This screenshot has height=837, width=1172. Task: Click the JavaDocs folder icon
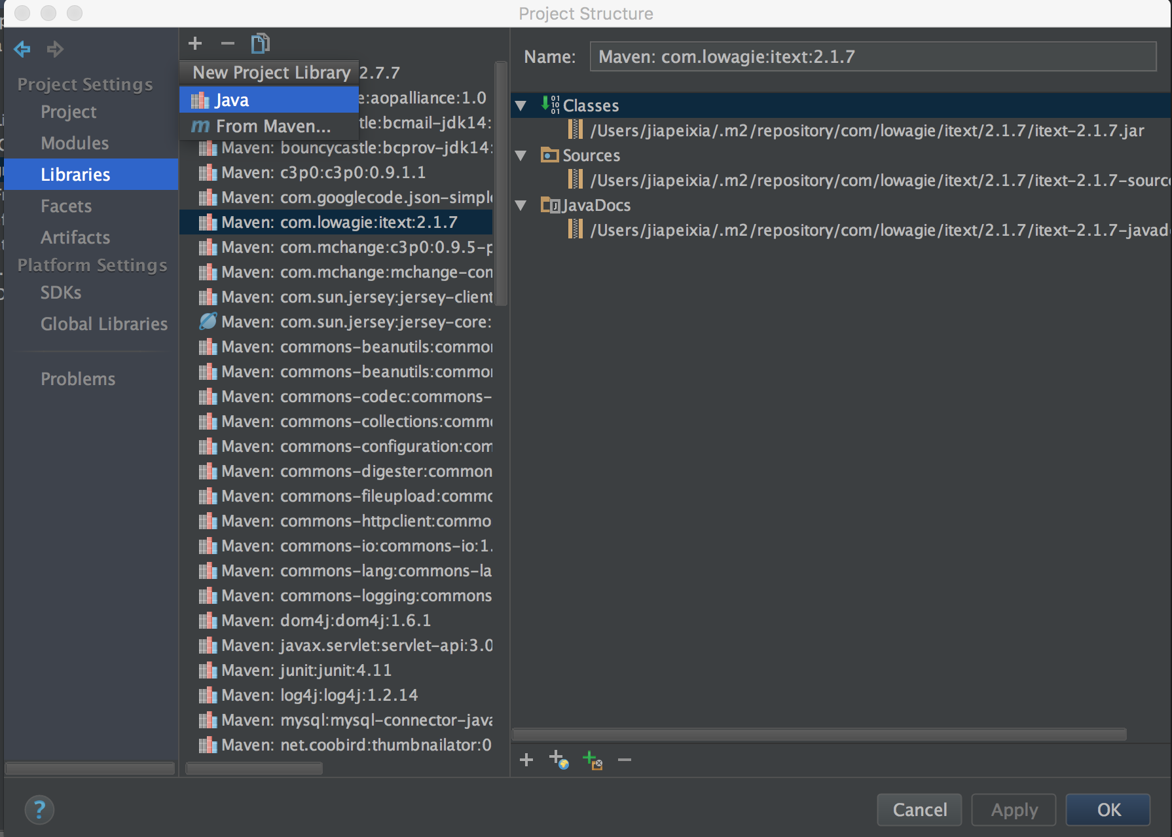click(x=550, y=205)
